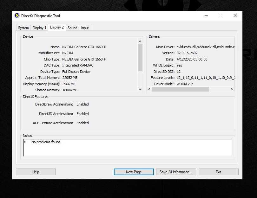Click the Device panel vertical scrollbar thumb

(x=140, y=58)
